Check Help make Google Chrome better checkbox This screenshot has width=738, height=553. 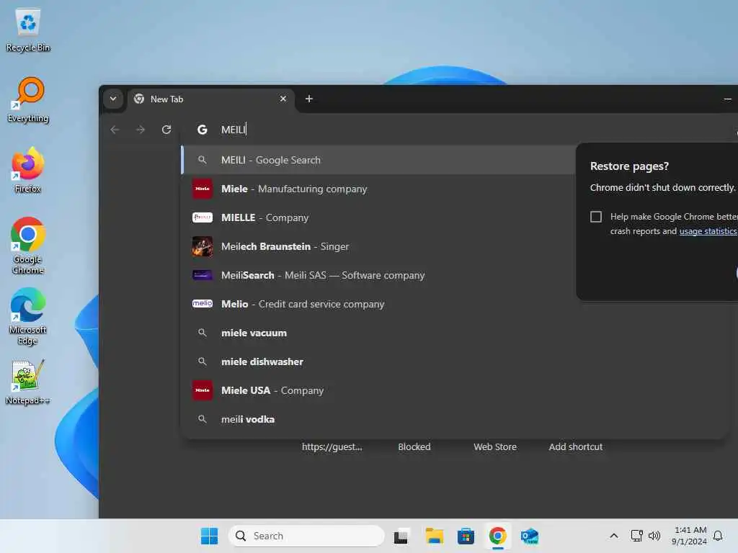(596, 217)
